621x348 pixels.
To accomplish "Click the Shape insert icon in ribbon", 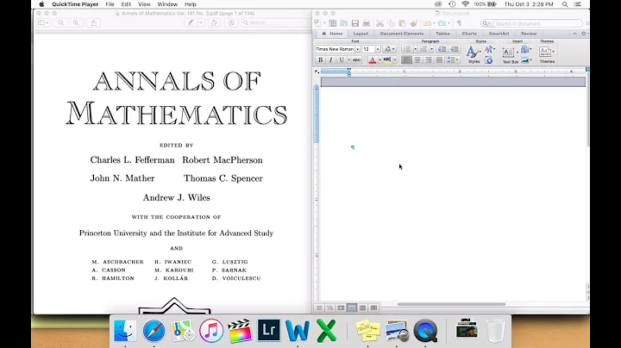I will pyautogui.click(x=525, y=49).
